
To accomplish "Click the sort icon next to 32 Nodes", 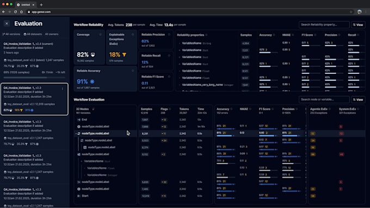I will coord(93,109).
